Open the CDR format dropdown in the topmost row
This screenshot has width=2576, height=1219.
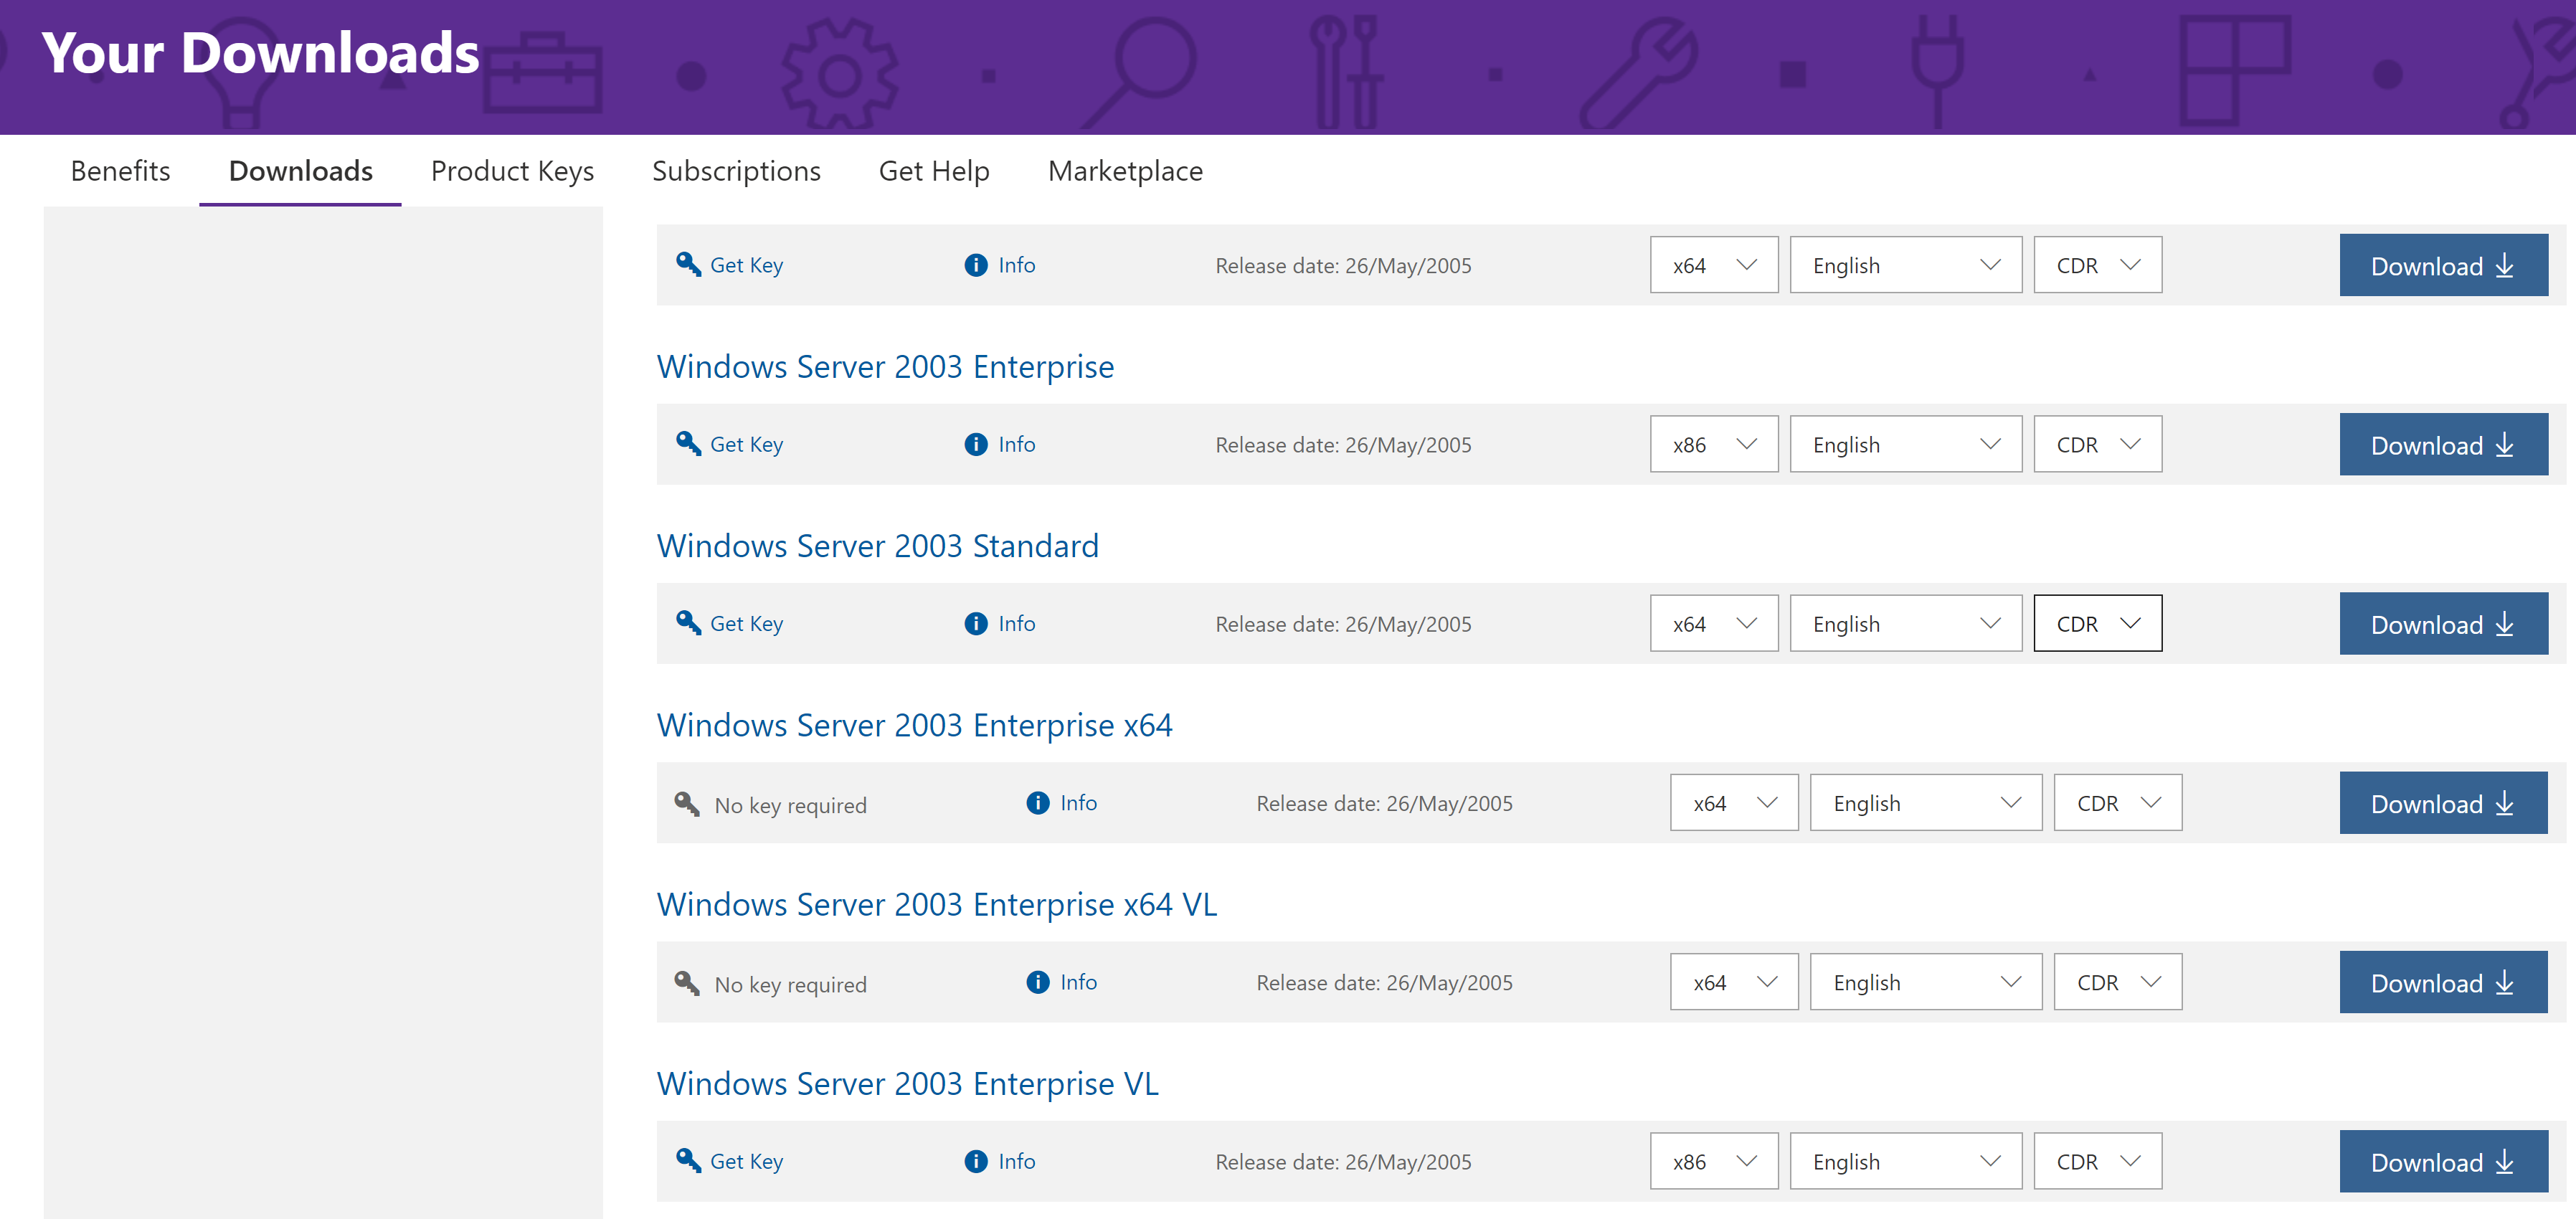(2098, 265)
